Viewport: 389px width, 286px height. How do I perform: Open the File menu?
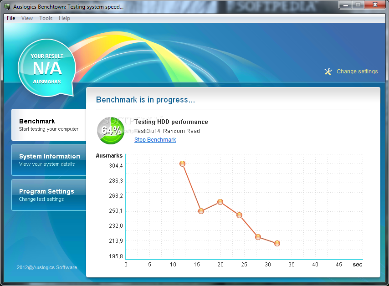click(11, 18)
